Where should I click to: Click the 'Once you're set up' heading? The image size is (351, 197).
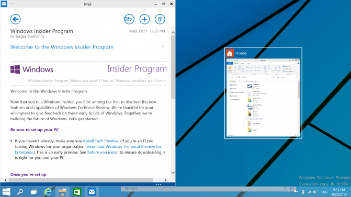pos(28,175)
